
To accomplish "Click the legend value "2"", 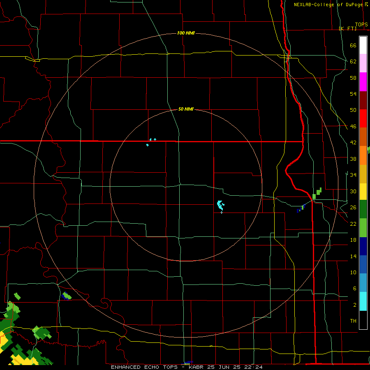I will click(x=355, y=305).
